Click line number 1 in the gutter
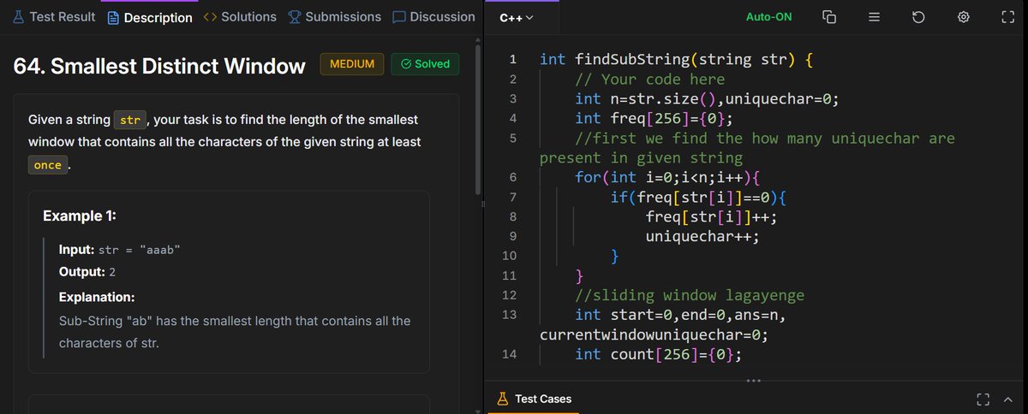Viewport: 1028px width, 414px height. [512, 60]
